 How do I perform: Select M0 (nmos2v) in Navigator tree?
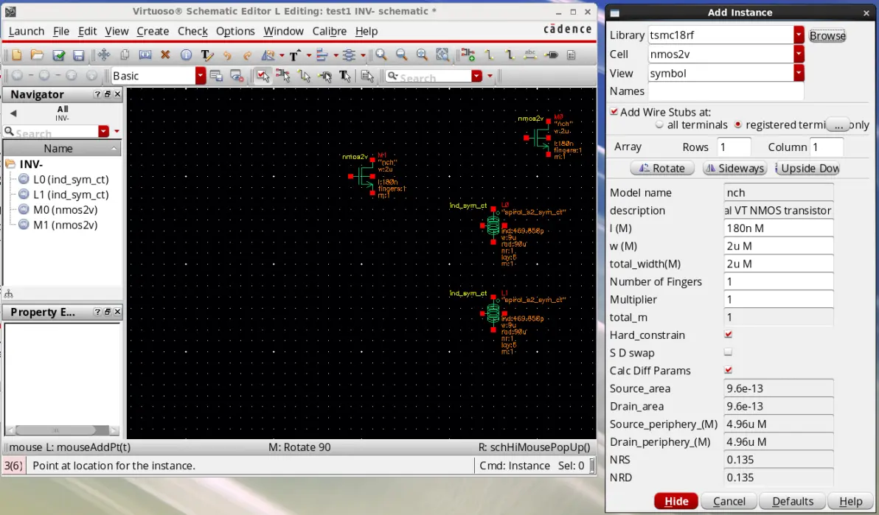tap(65, 209)
